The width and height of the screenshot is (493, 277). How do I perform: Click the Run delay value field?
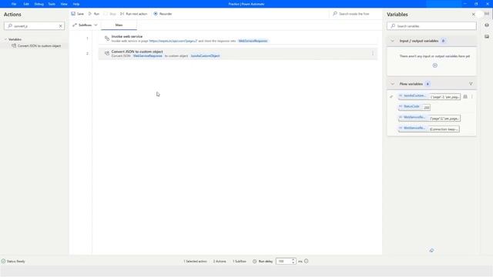(283, 261)
